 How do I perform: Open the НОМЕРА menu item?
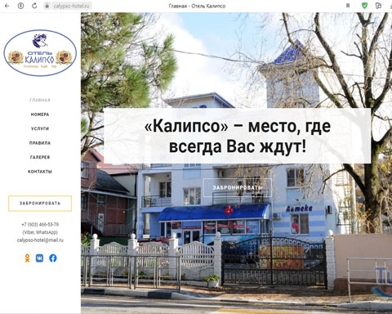(x=40, y=114)
